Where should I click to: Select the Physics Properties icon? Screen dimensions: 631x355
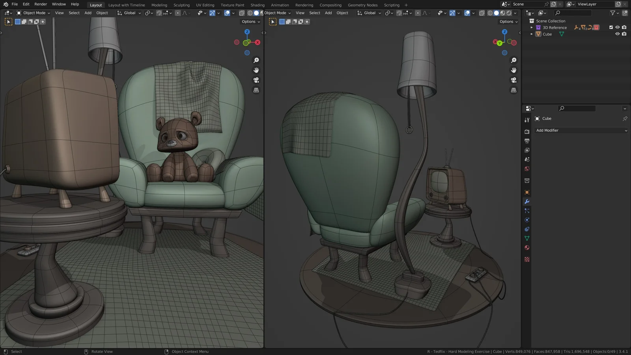[x=527, y=220]
